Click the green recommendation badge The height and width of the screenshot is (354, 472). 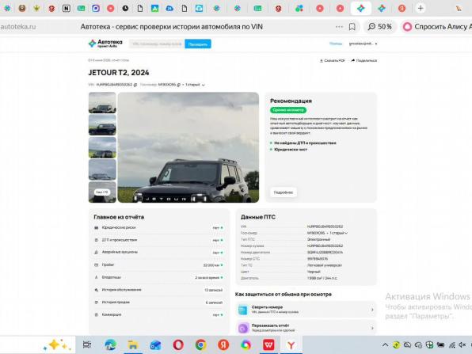[x=288, y=110]
